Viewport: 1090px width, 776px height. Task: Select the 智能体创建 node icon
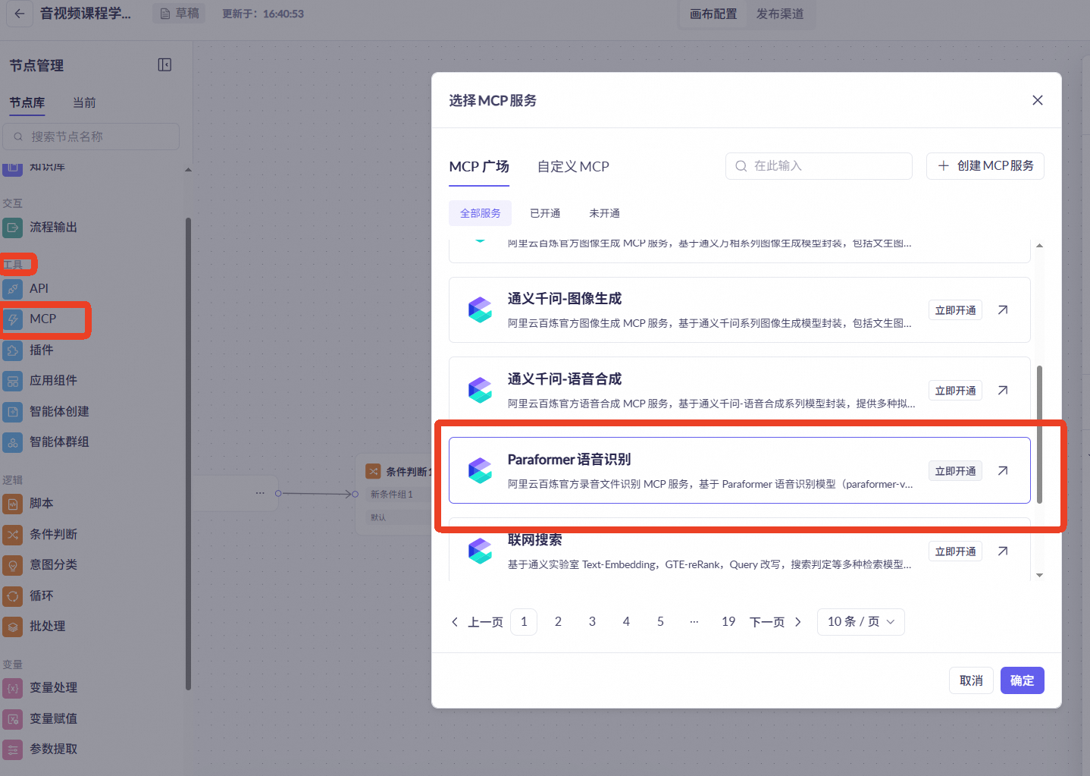tap(13, 412)
